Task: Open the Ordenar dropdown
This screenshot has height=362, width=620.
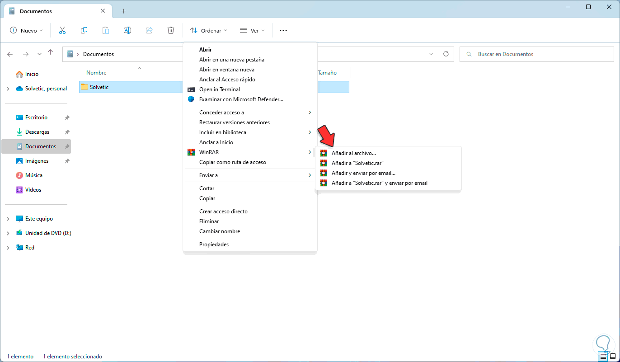Action: coord(208,30)
